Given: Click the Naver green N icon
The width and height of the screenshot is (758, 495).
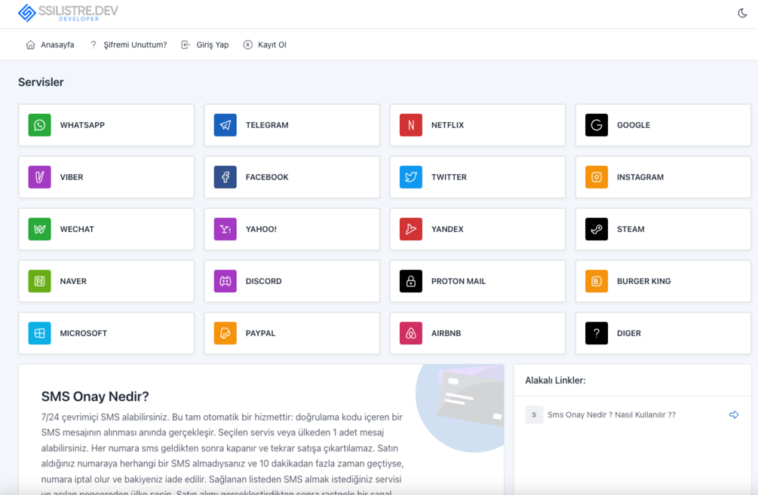Looking at the screenshot, I should (x=40, y=281).
